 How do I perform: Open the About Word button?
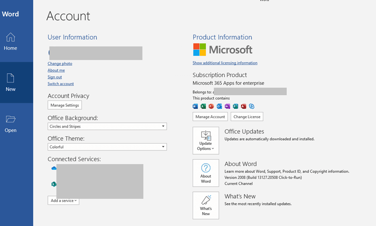click(206, 173)
